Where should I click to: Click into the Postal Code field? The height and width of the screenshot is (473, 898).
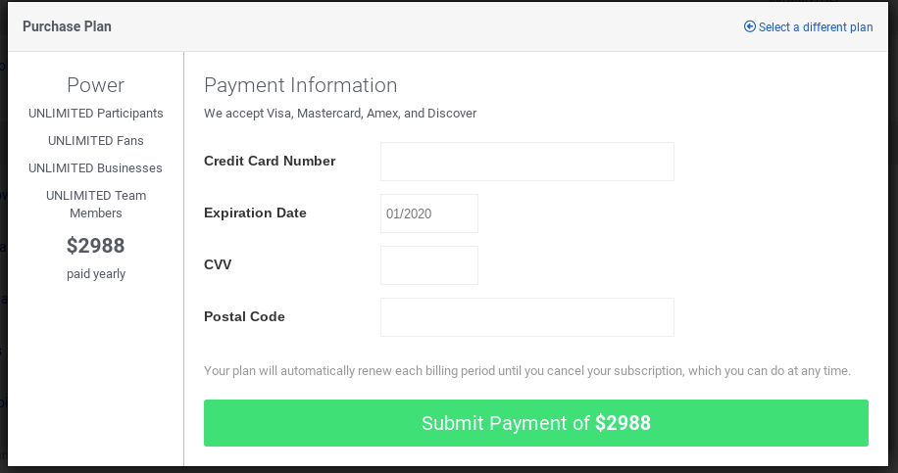coord(526,317)
